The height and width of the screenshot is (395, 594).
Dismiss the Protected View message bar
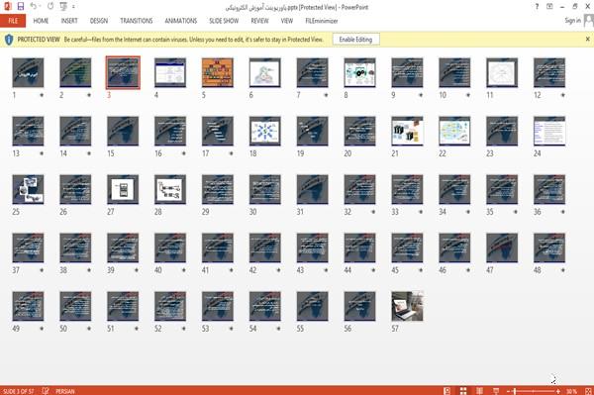pos(587,39)
